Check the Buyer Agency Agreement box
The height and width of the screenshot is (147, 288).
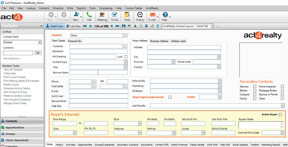click(x=170, y=97)
